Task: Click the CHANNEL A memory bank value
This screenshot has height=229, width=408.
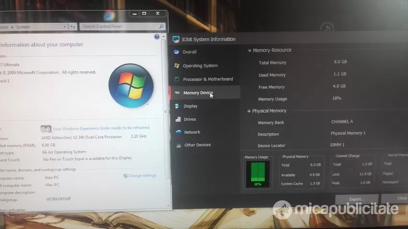Action: tap(342, 122)
